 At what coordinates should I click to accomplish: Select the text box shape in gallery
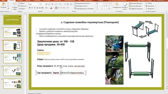click(97, 4)
